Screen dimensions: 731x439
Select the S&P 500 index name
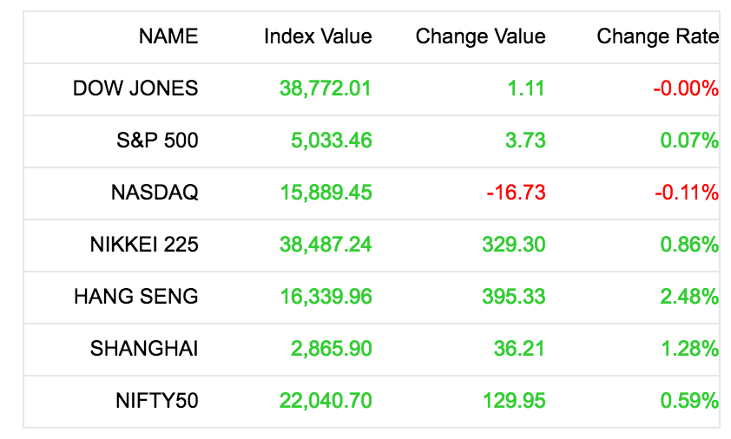158,141
